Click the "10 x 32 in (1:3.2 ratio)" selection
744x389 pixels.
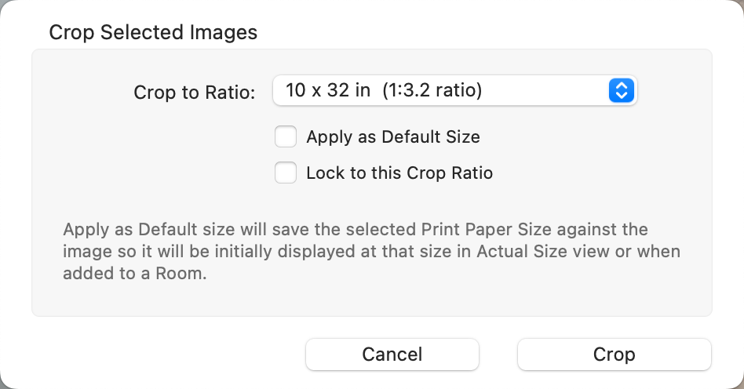point(384,91)
